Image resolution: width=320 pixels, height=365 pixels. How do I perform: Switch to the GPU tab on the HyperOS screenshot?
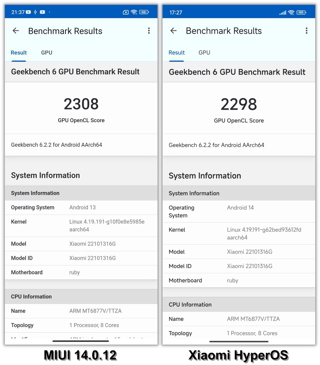[x=204, y=53]
